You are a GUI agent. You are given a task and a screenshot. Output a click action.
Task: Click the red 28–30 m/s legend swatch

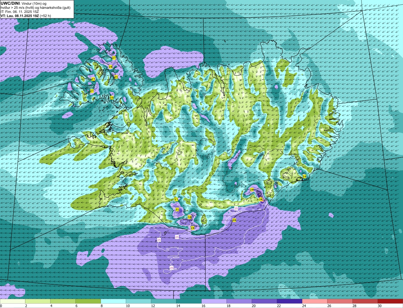point(365,301)
